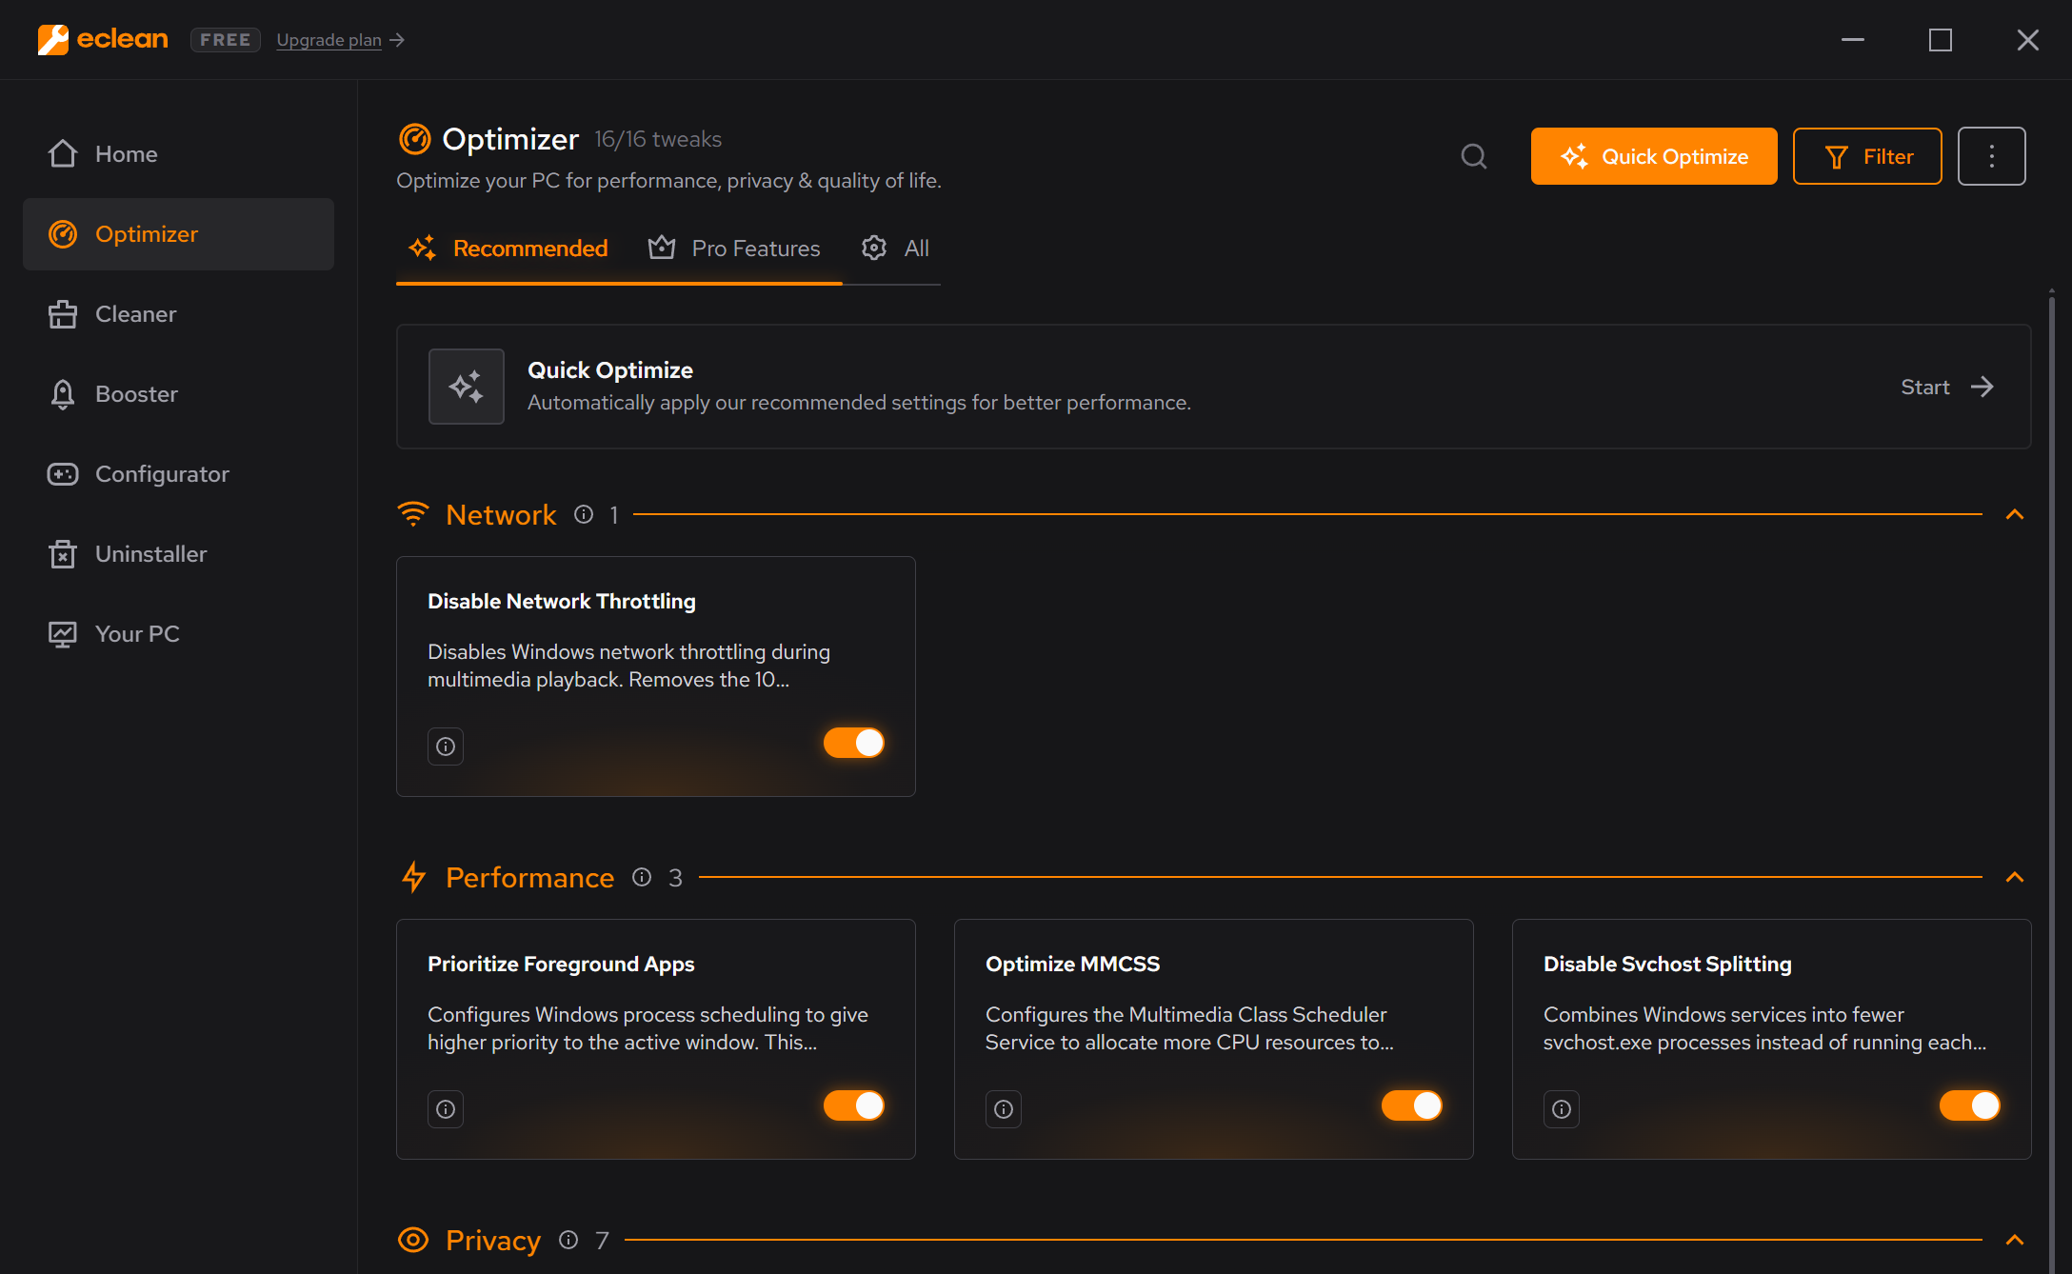Go to Home in sidebar
Screen dimensions: 2072x1274
(178, 154)
